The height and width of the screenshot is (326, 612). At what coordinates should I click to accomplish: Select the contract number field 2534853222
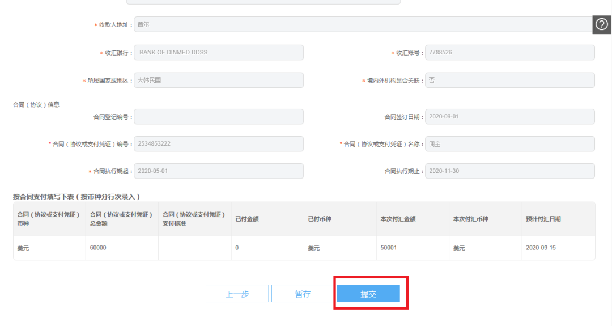pos(219,143)
